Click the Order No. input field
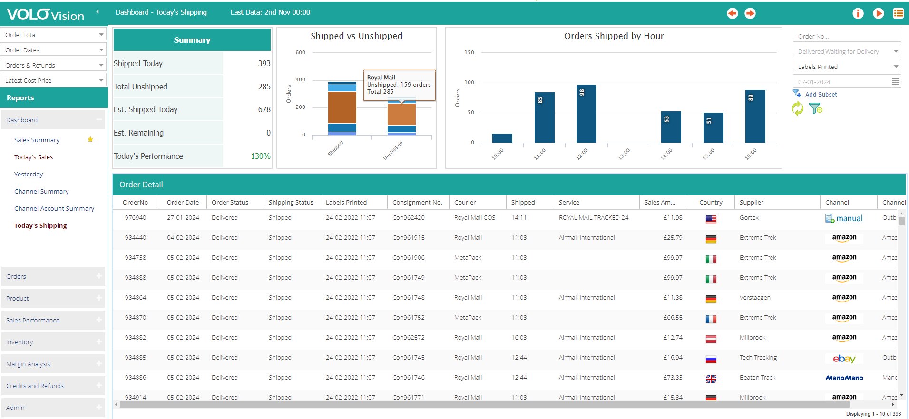 (x=847, y=36)
